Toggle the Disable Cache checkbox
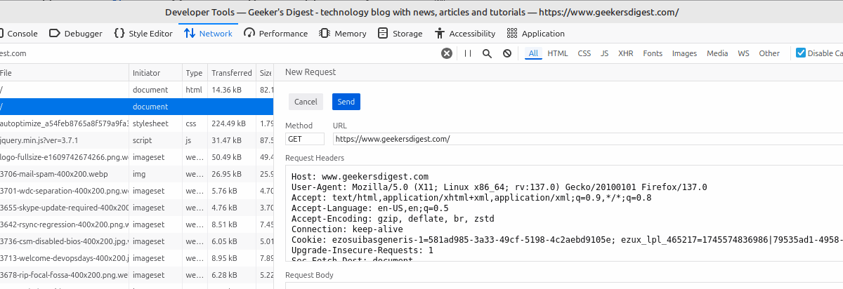This screenshot has height=289, width=843. pos(801,53)
